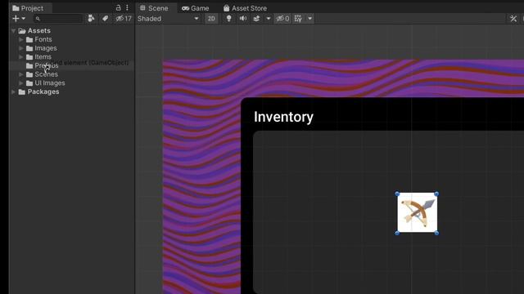Toggle the scene grid icon
The height and width of the screenshot is (294, 524).
[298, 19]
